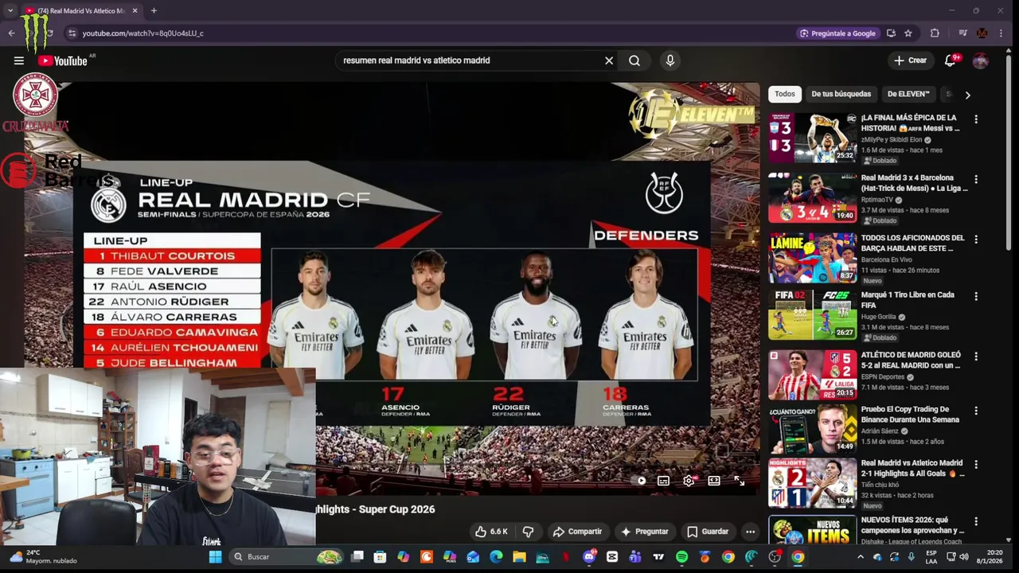Open new browser tab
Image resolution: width=1019 pixels, height=573 pixels.
coord(154,10)
